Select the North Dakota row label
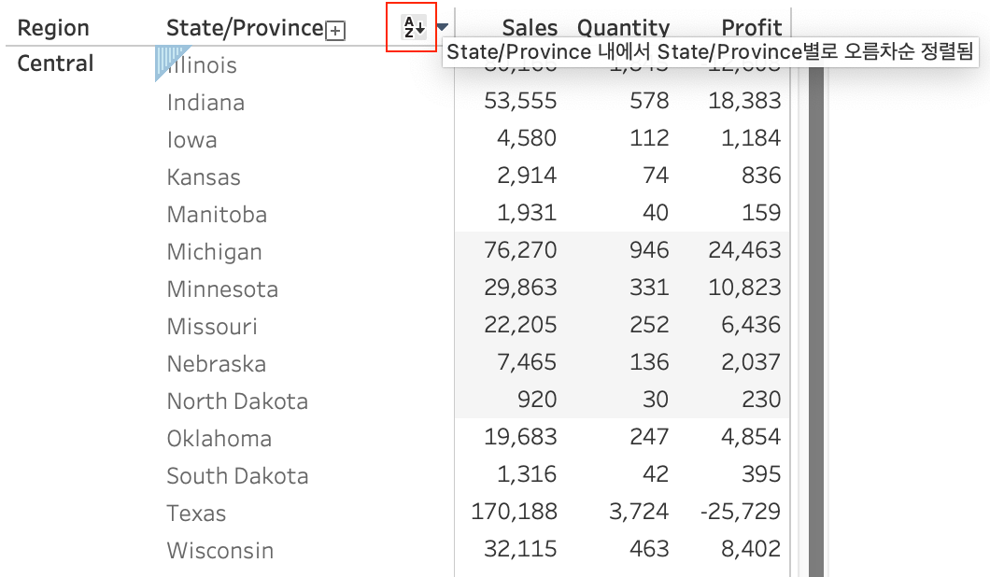The width and height of the screenshot is (990, 577). point(237,401)
